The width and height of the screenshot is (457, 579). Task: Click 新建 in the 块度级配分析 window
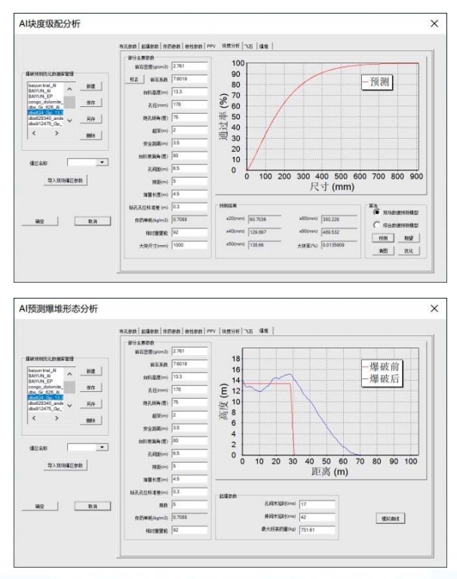90,87
